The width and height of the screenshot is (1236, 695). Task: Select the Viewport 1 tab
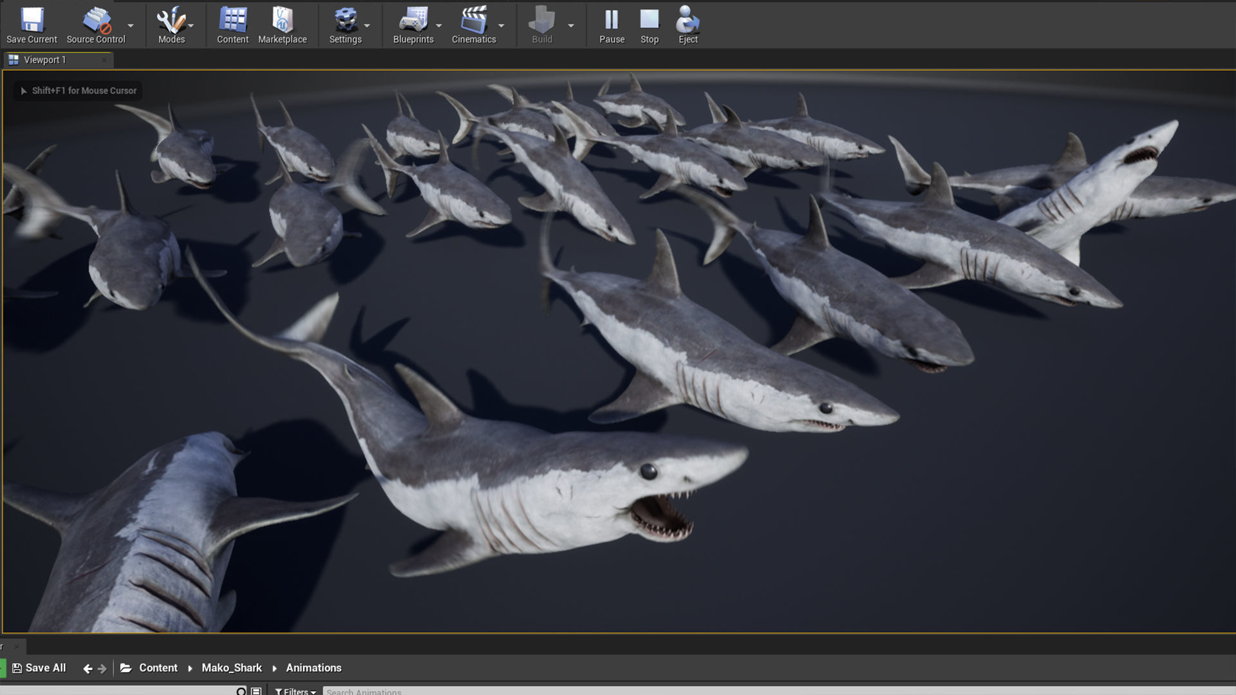pyautogui.click(x=45, y=60)
